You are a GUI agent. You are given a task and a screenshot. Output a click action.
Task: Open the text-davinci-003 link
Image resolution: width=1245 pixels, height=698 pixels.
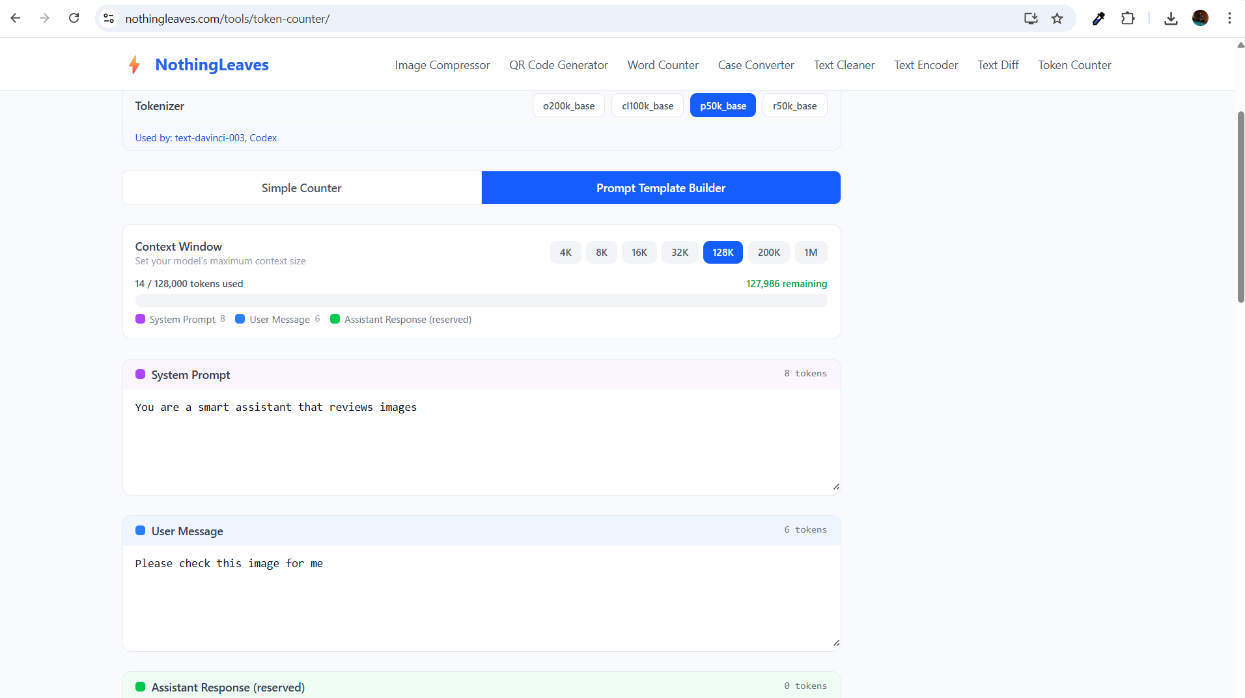tap(209, 137)
